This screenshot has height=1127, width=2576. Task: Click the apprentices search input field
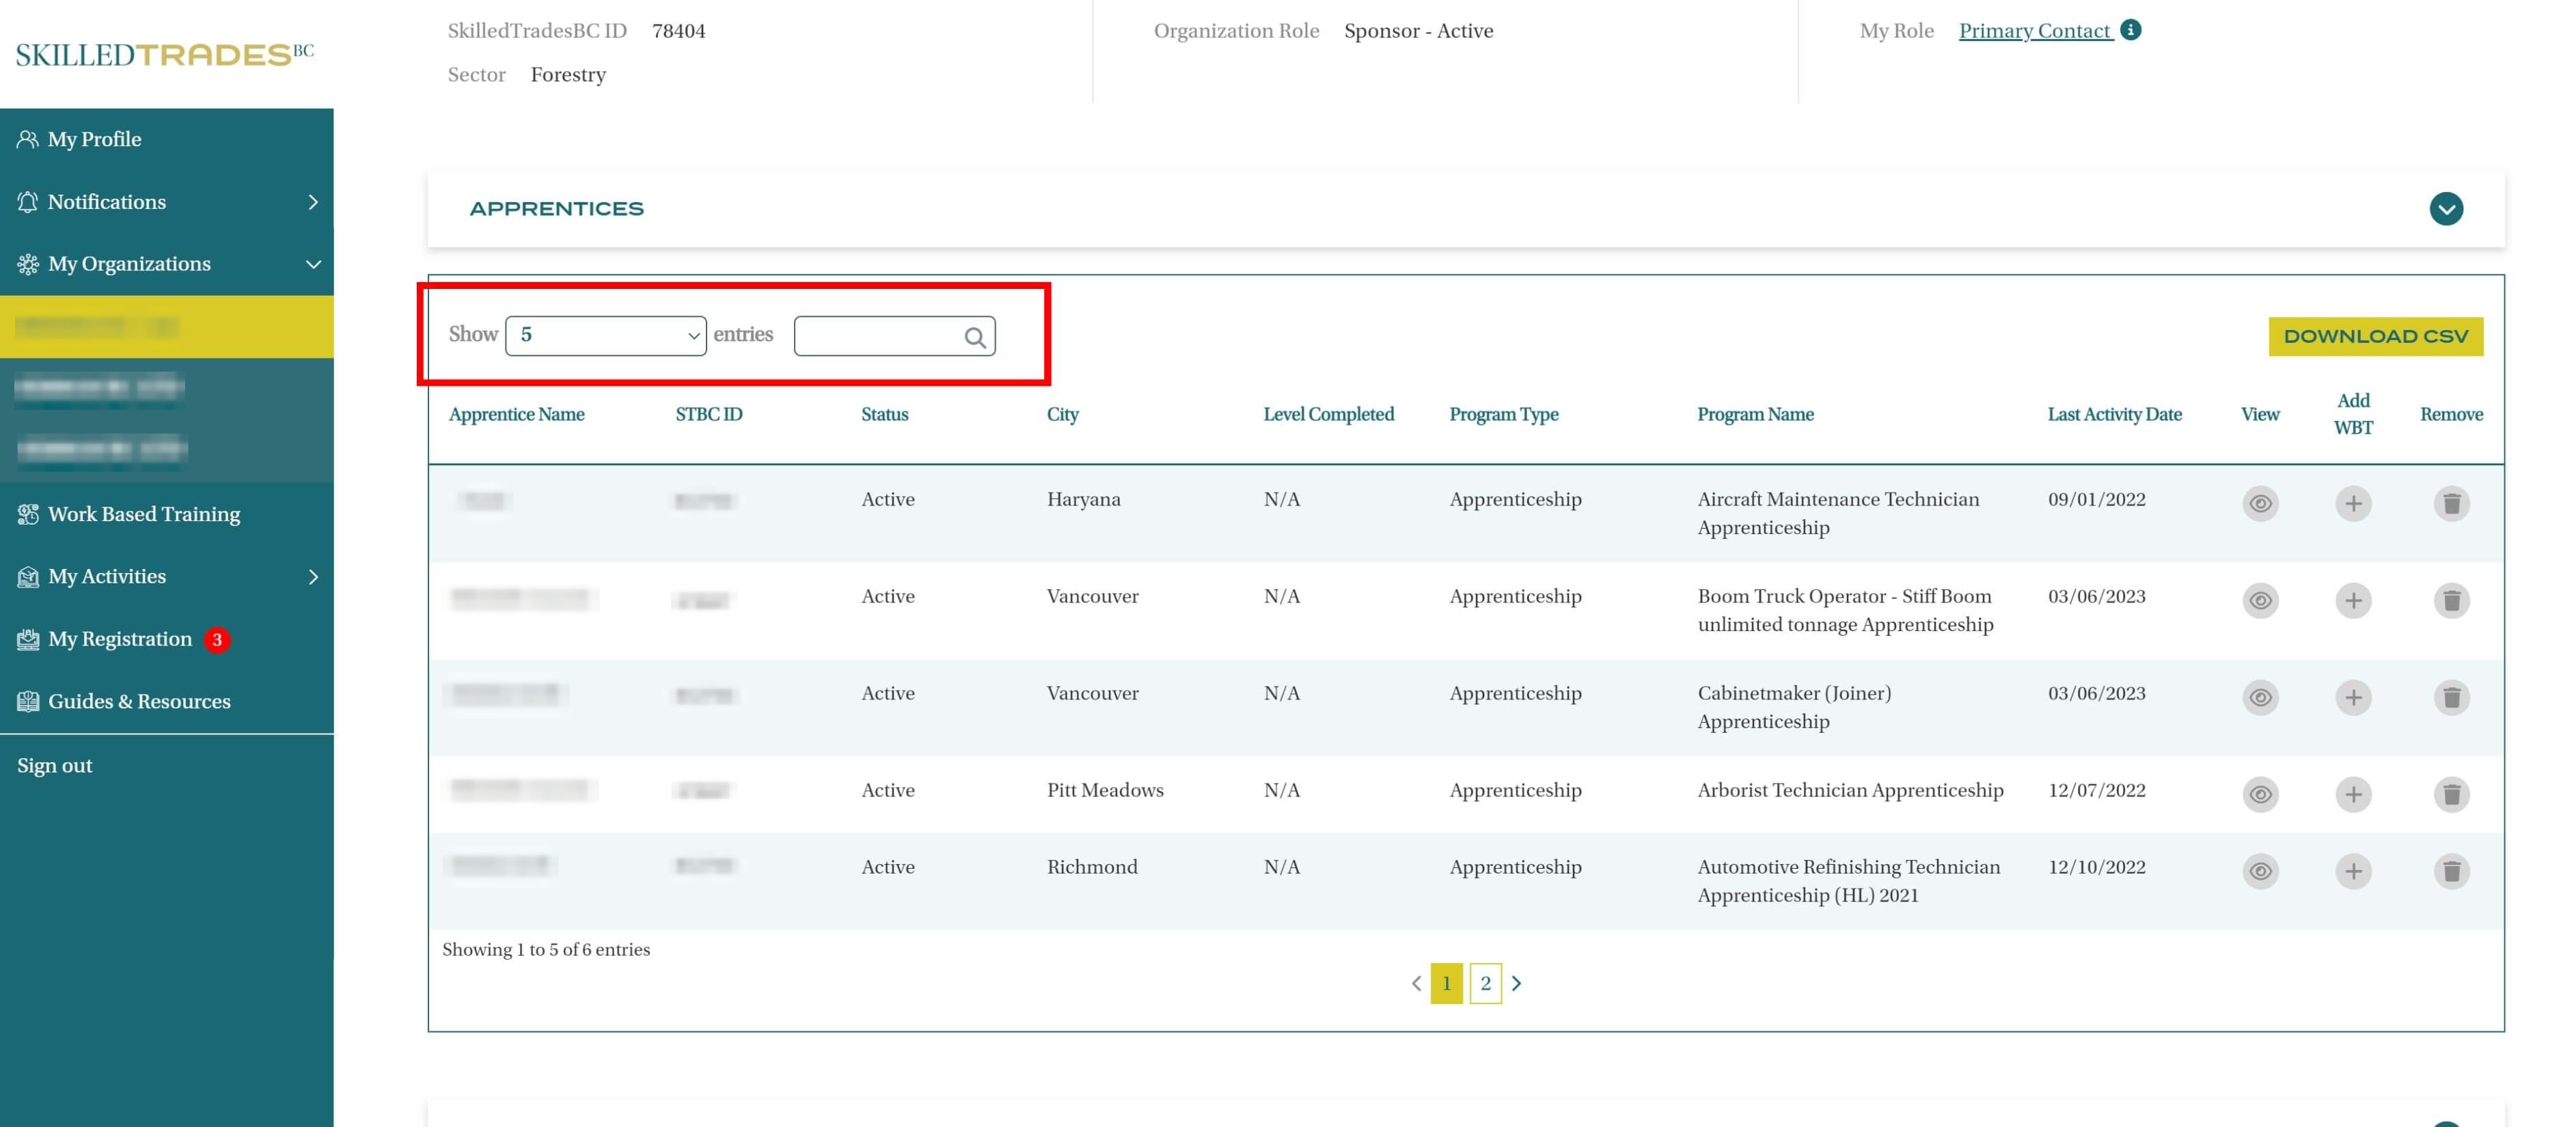877,336
